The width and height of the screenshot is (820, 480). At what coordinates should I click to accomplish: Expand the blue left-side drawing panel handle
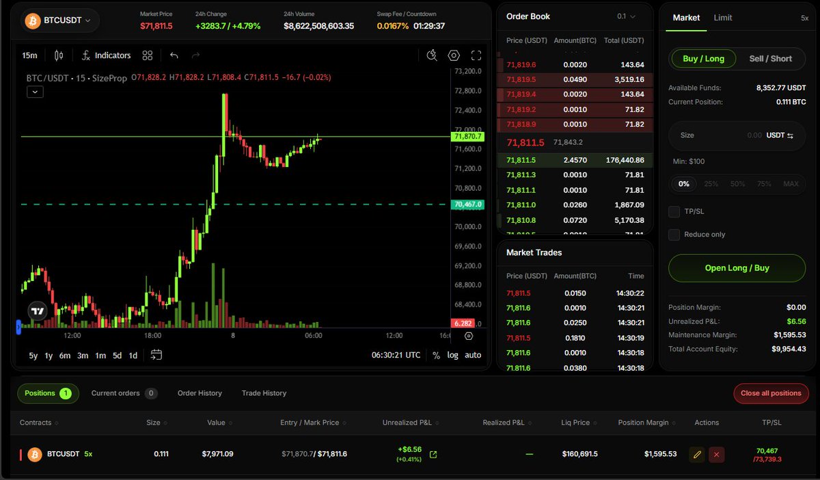(x=18, y=327)
